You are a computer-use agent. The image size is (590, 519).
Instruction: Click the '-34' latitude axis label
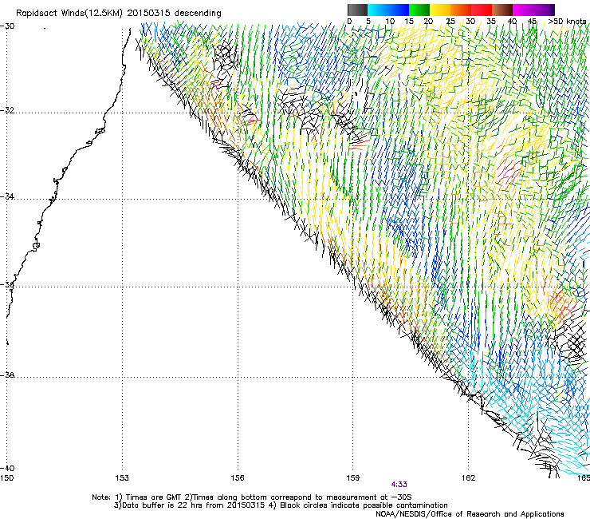(x=7, y=196)
